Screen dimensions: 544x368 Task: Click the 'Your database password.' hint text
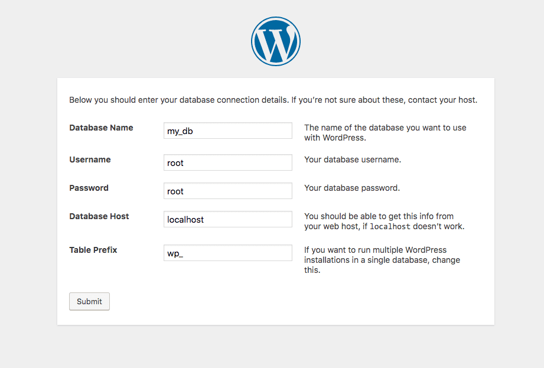click(x=352, y=188)
